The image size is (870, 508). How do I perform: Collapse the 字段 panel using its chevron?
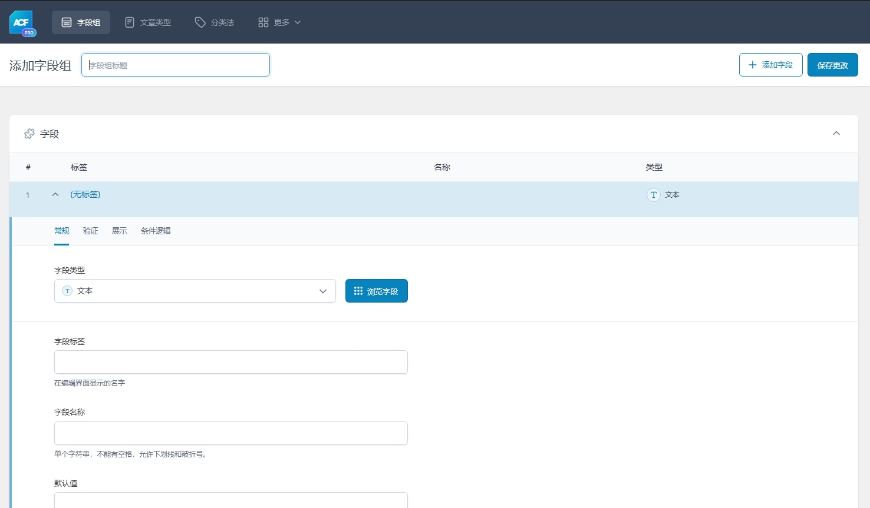tap(836, 134)
